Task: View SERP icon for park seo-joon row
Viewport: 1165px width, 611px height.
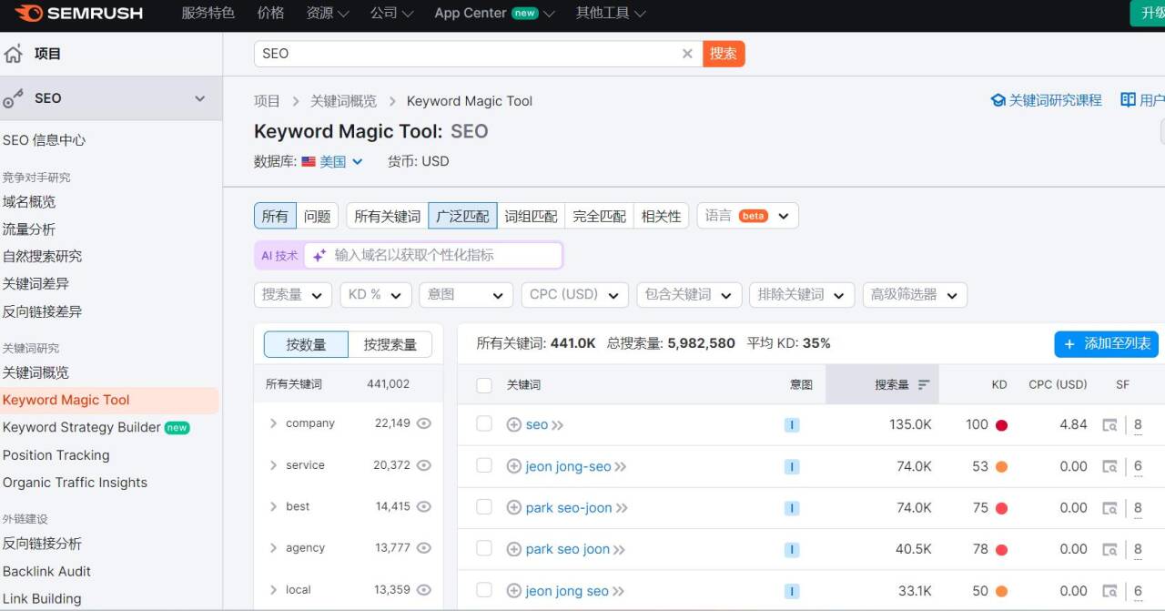Action: point(1109,508)
